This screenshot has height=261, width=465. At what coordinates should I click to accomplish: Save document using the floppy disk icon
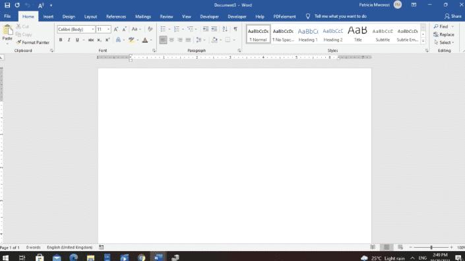point(7,5)
